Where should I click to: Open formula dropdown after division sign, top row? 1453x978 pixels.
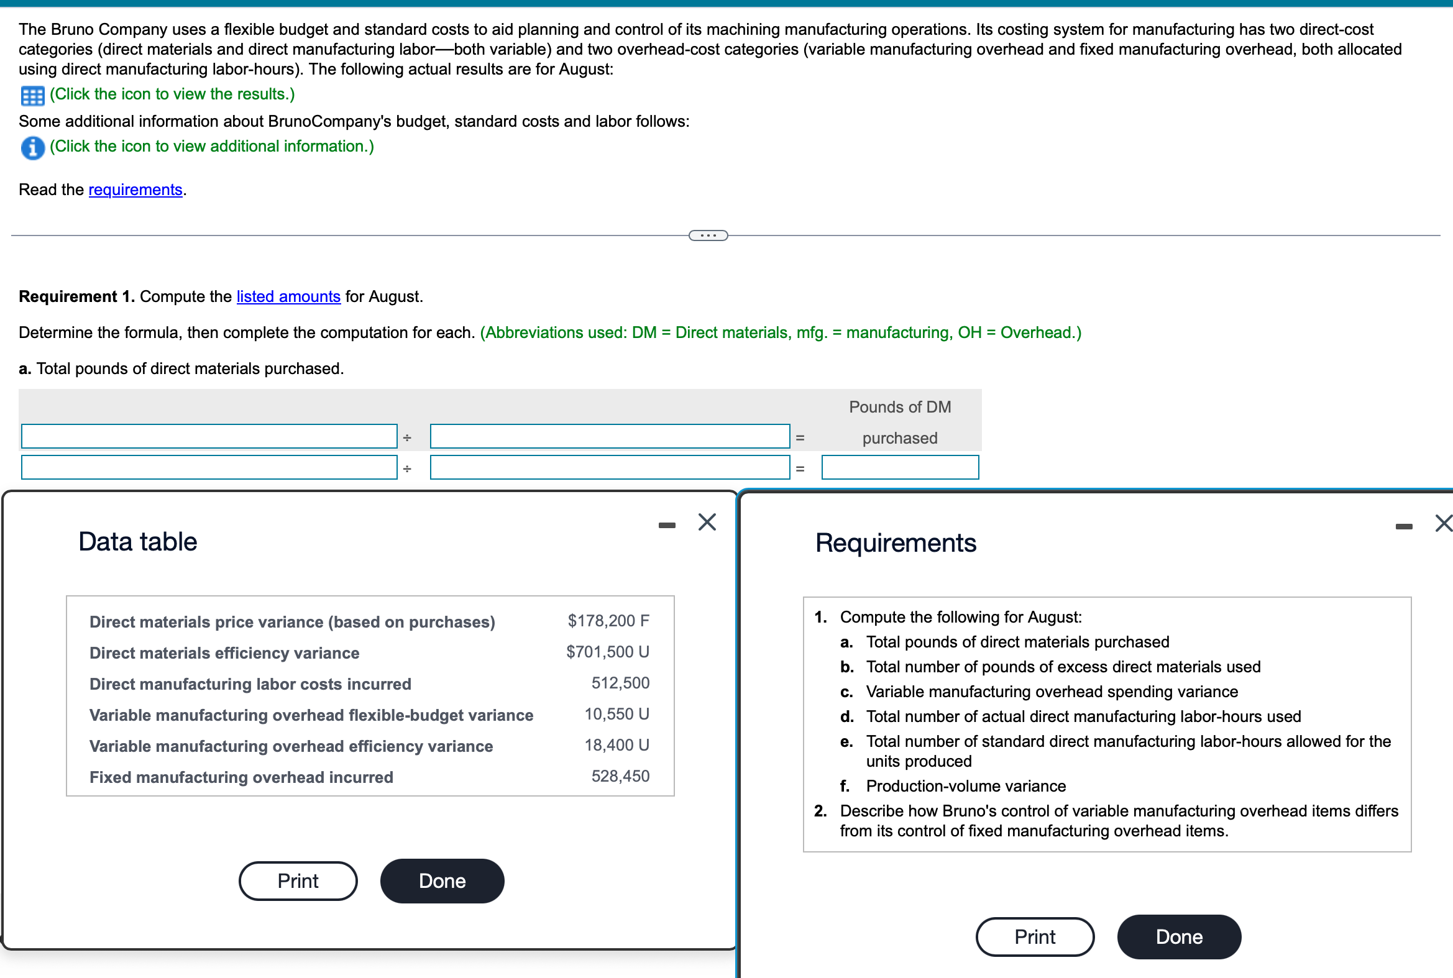point(610,437)
